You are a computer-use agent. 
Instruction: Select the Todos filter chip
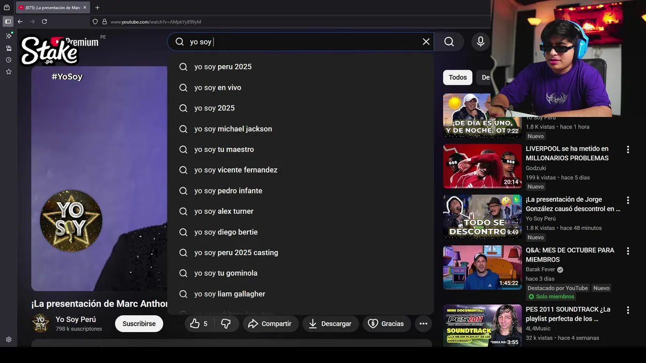point(458,77)
